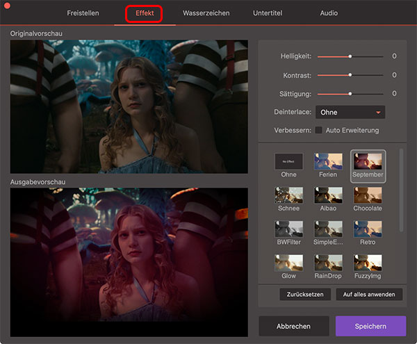Open the Effekt tab

[x=145, y=13]
